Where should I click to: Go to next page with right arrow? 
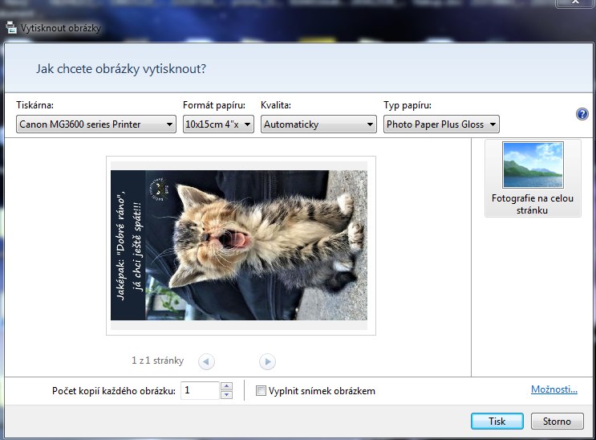(x=267, y=361)
